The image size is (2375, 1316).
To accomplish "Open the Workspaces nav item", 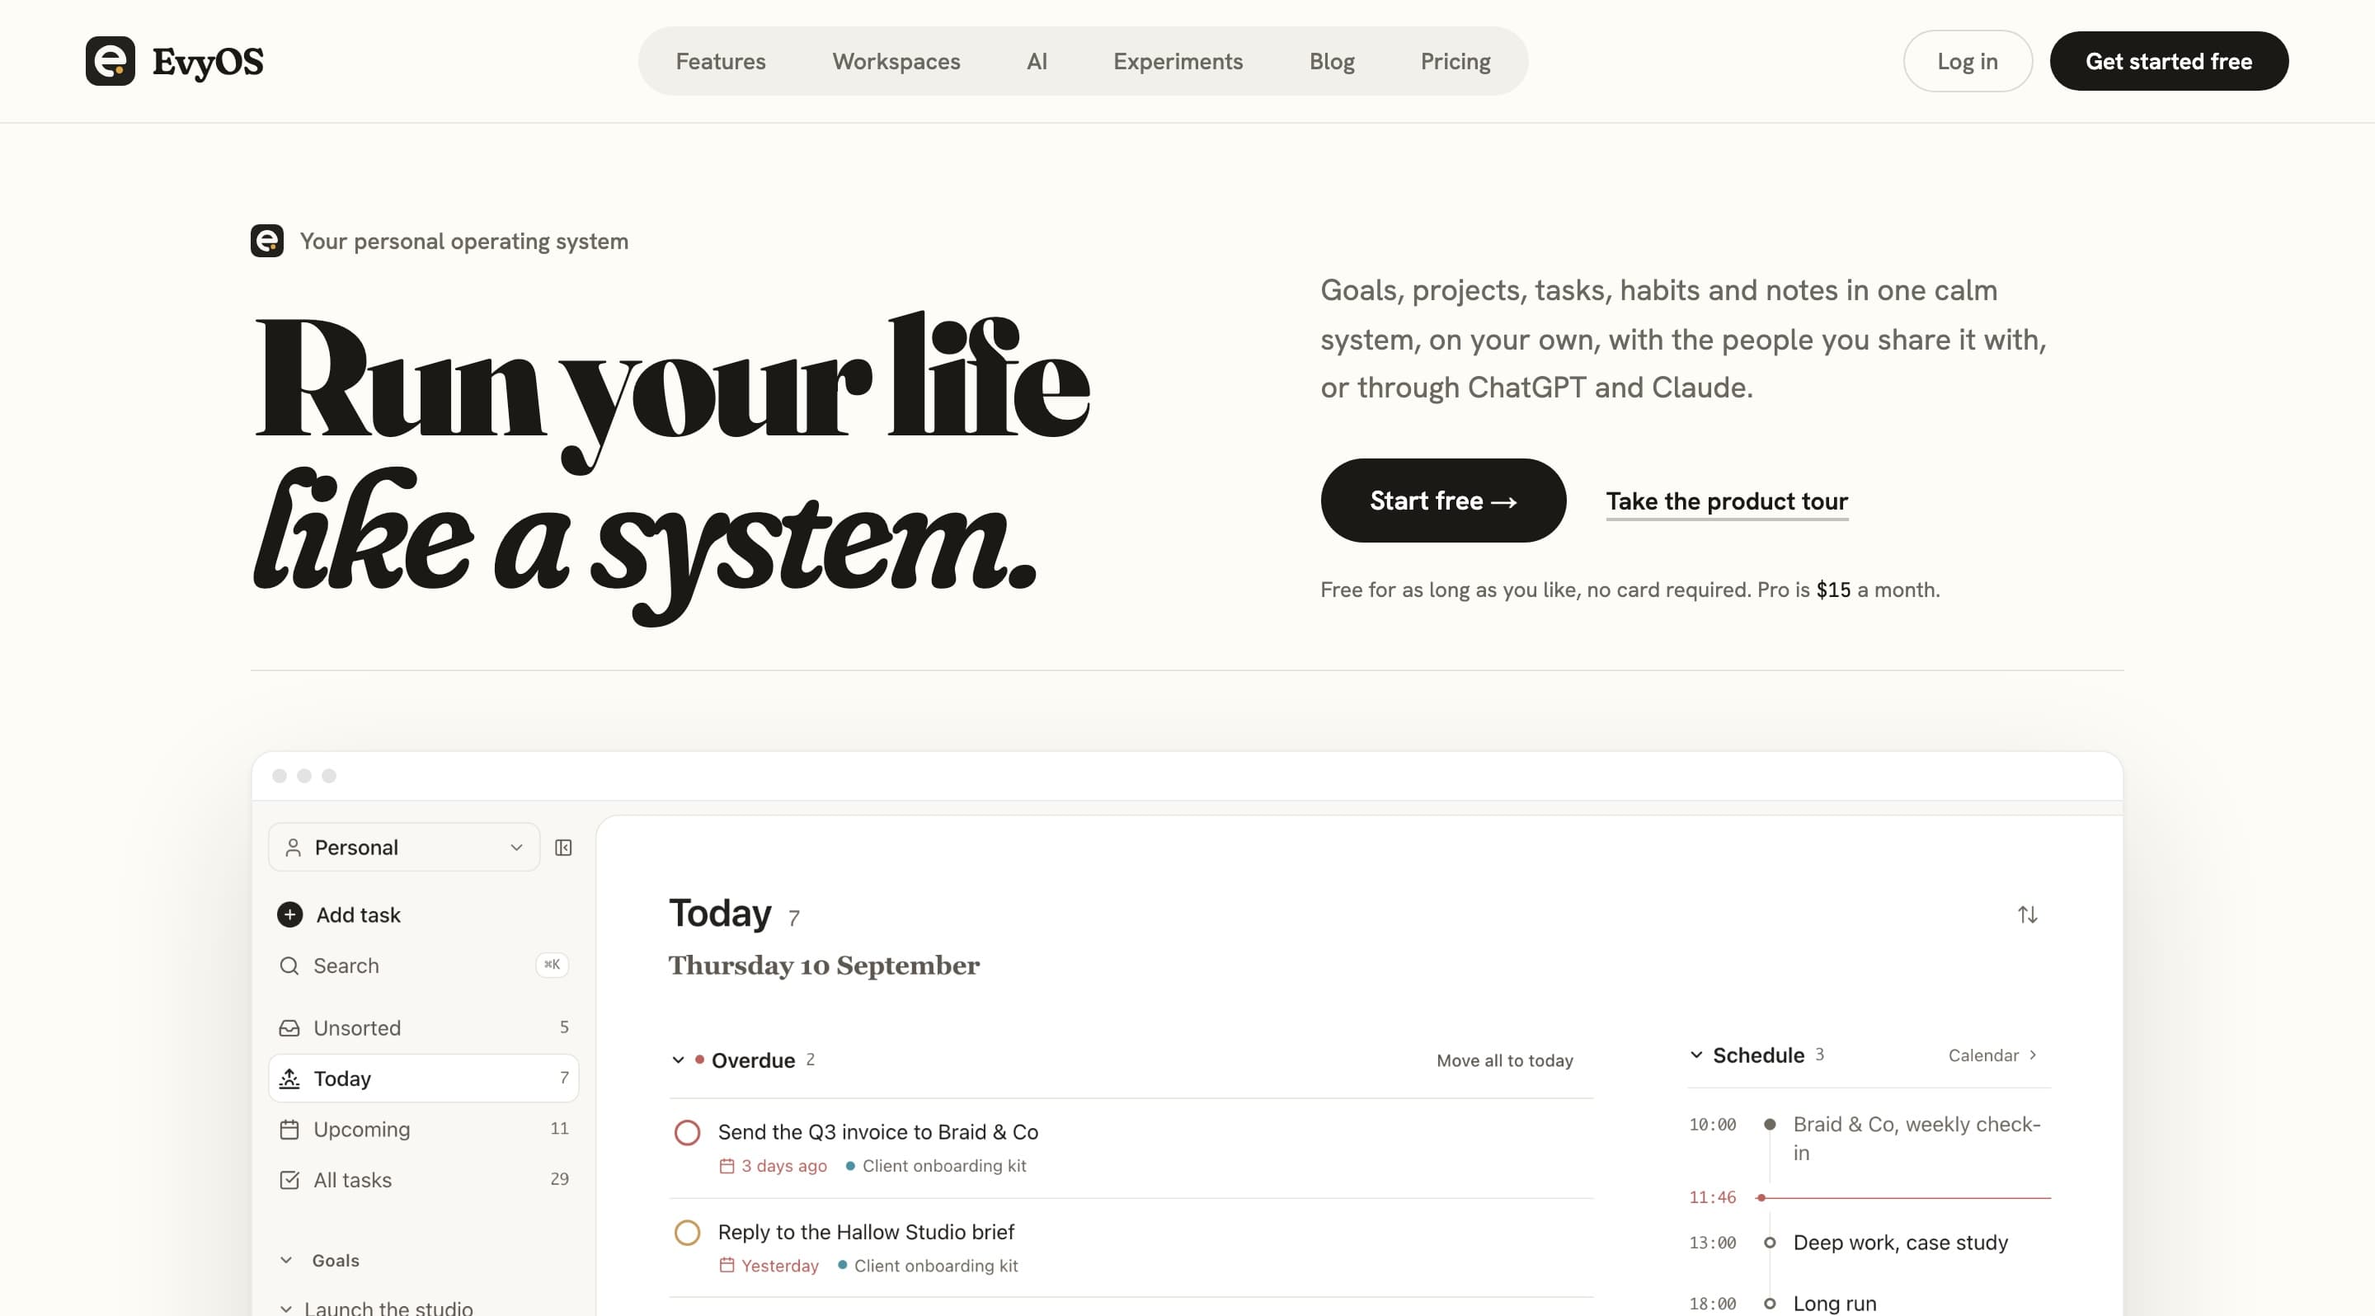I will (896, 61).
